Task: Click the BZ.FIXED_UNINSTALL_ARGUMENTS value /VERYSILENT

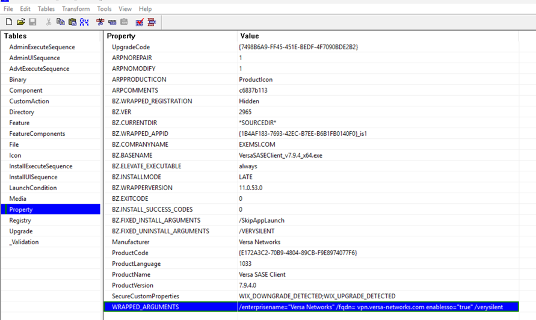Action: pos(257,232)
